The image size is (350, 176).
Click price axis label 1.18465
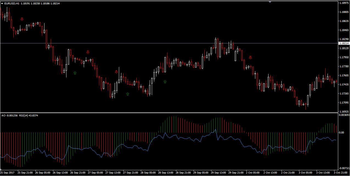coord(344,30)
